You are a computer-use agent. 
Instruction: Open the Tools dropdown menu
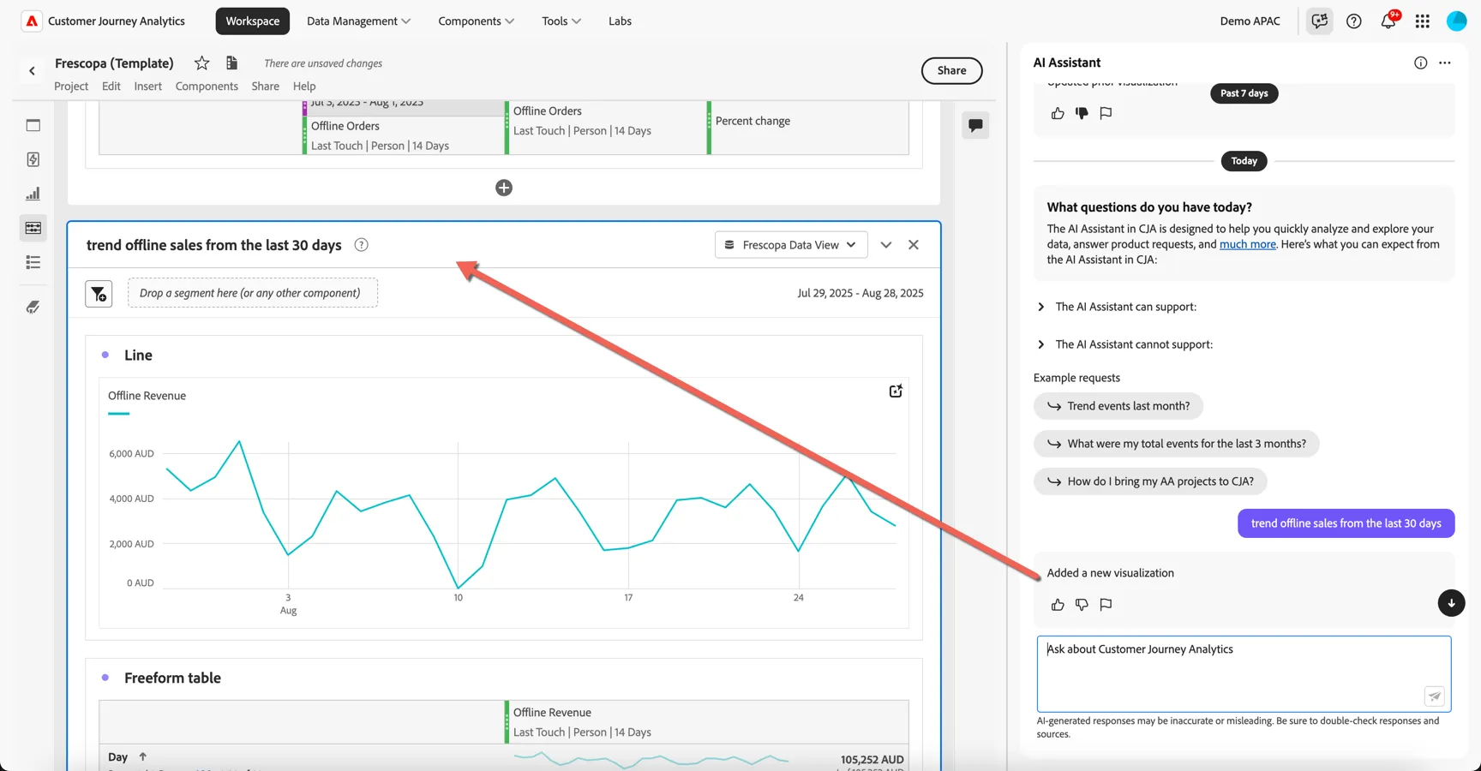tap(561, 21)
